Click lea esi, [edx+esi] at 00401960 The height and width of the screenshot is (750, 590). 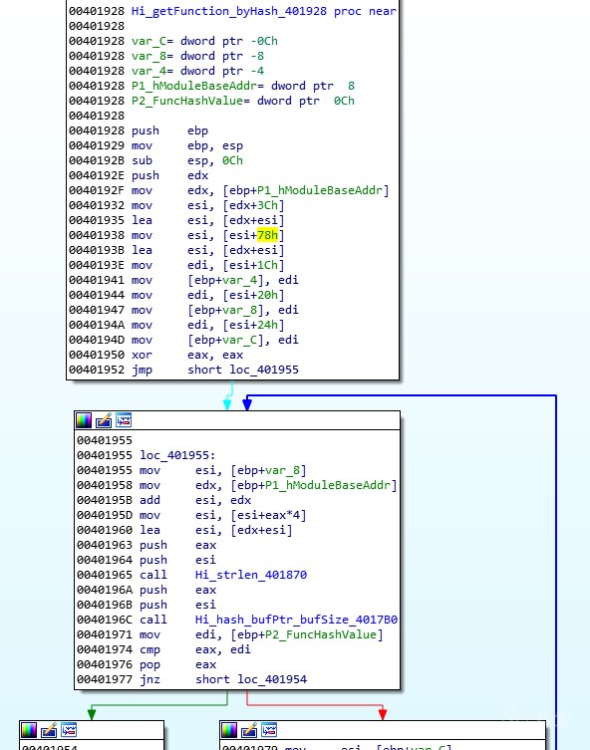(x=216, y=530)
